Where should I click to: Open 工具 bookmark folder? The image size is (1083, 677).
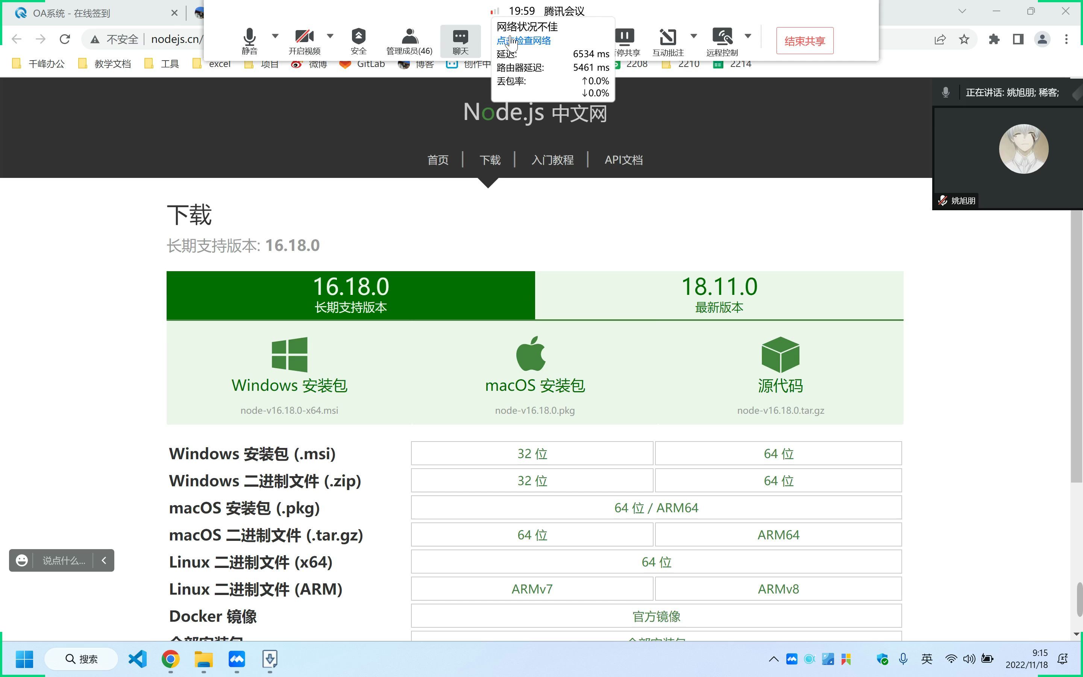pyautogui.click(x=162, y=64)
